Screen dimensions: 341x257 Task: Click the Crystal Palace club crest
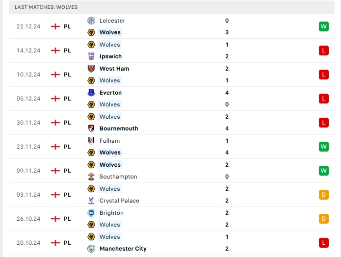tap(91, 201)
